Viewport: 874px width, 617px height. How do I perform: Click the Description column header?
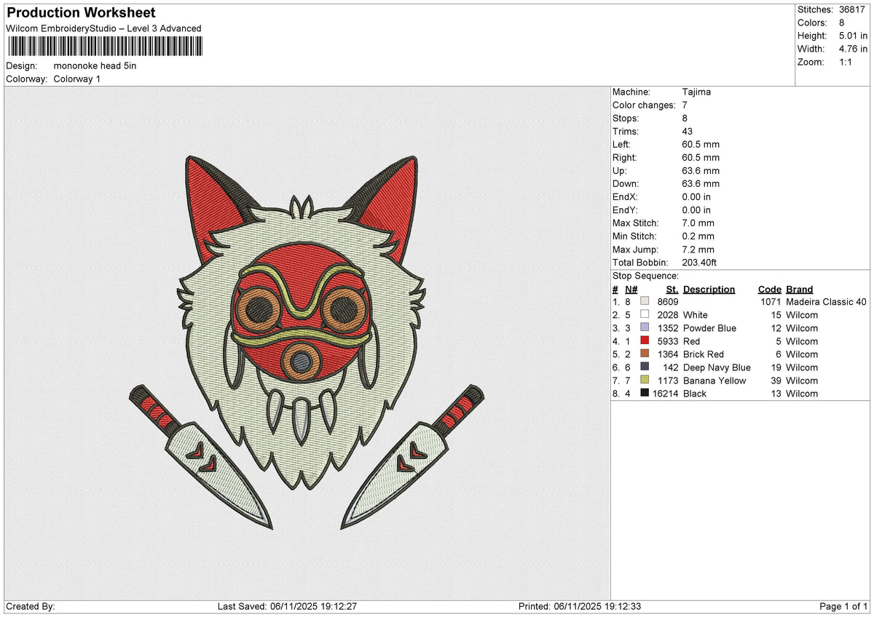pyautogui.click(x=709, y=290)
